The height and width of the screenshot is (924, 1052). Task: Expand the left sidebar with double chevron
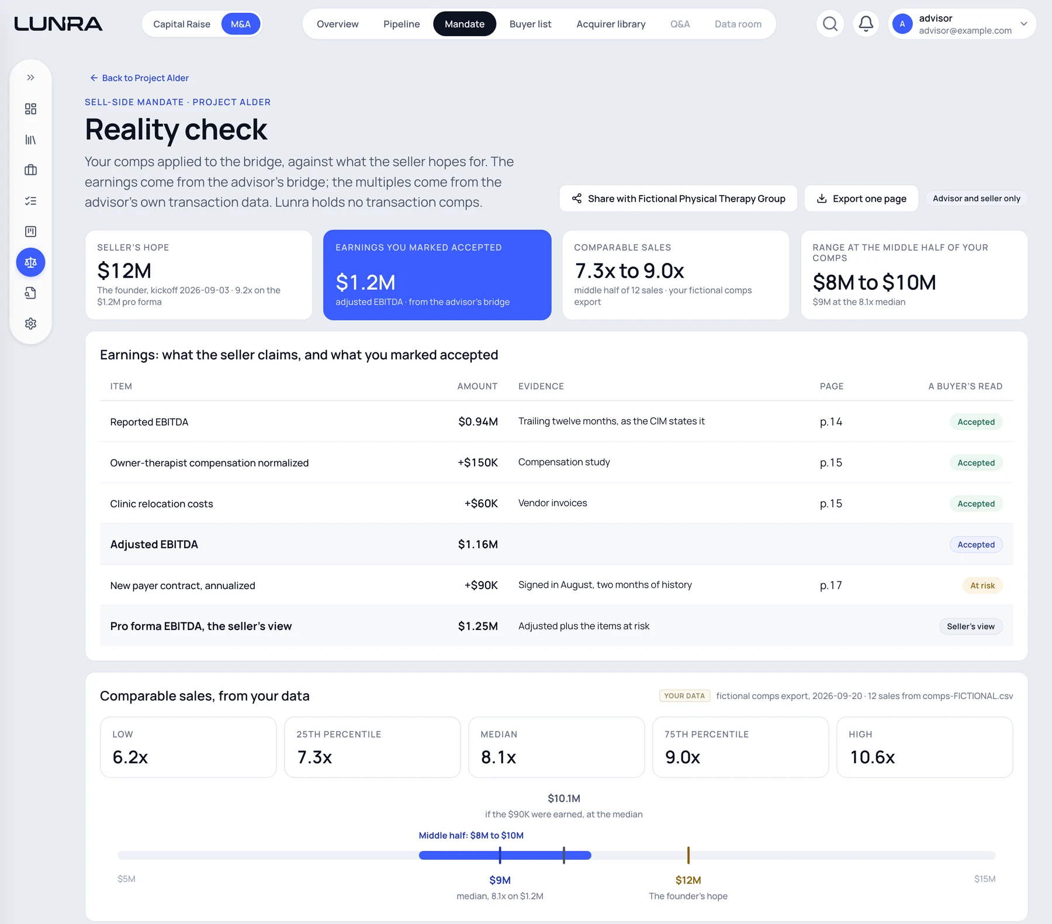30,78
